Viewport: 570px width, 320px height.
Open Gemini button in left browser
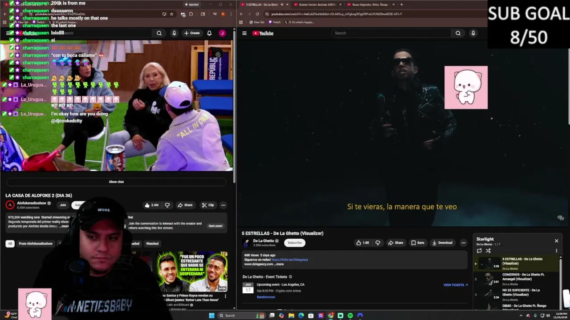pyautogui.click(x=191, y=4)
